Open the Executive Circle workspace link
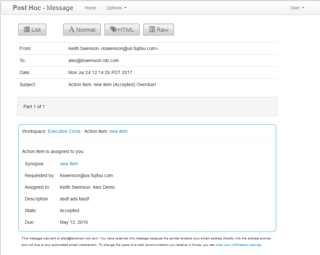The image size is (320, 255). (x=64, y=131)
